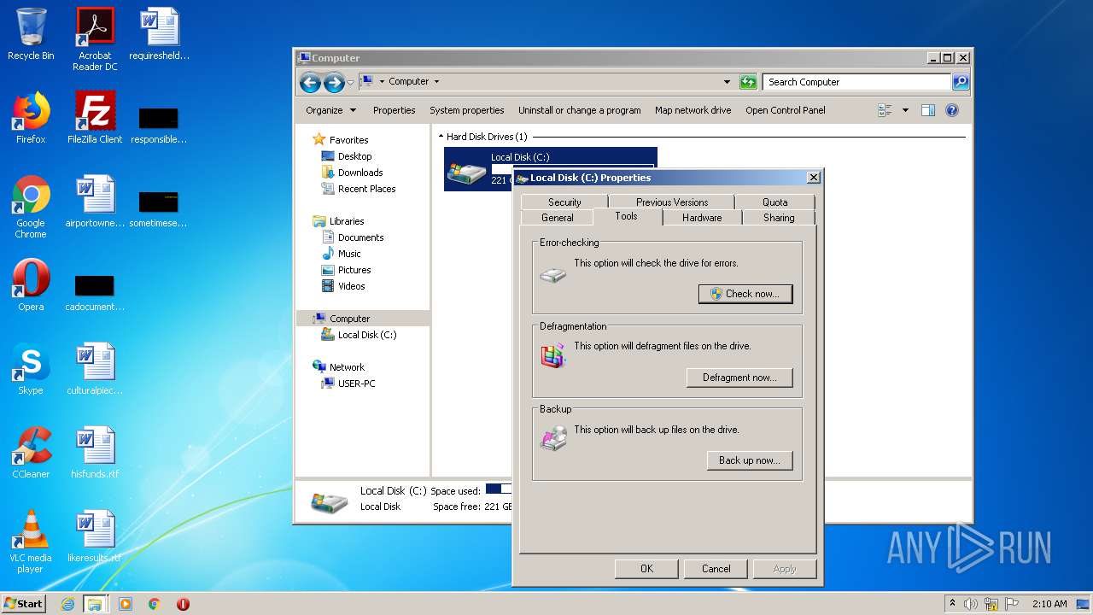
Task: Select the likeresults.rtf document icon
Action: coord(95,536)
